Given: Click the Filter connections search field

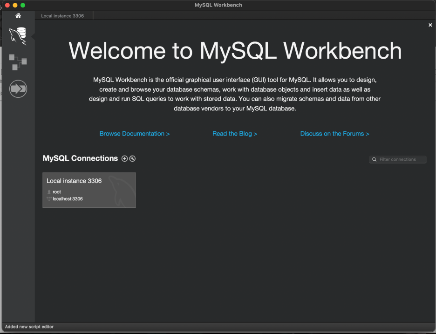Looking at the screenshot, I should (398, 159).
